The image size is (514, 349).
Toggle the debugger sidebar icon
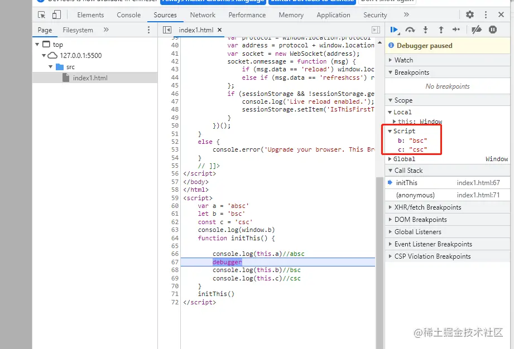[376, 30]
